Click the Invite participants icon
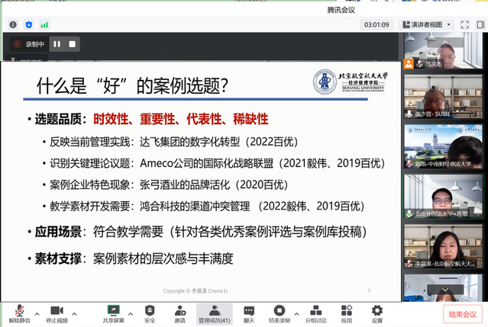488x327 pixels. tap(180, 313)
